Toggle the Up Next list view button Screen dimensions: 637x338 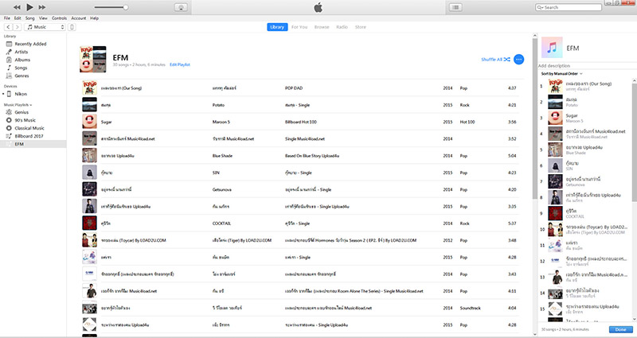pos(455,7)
